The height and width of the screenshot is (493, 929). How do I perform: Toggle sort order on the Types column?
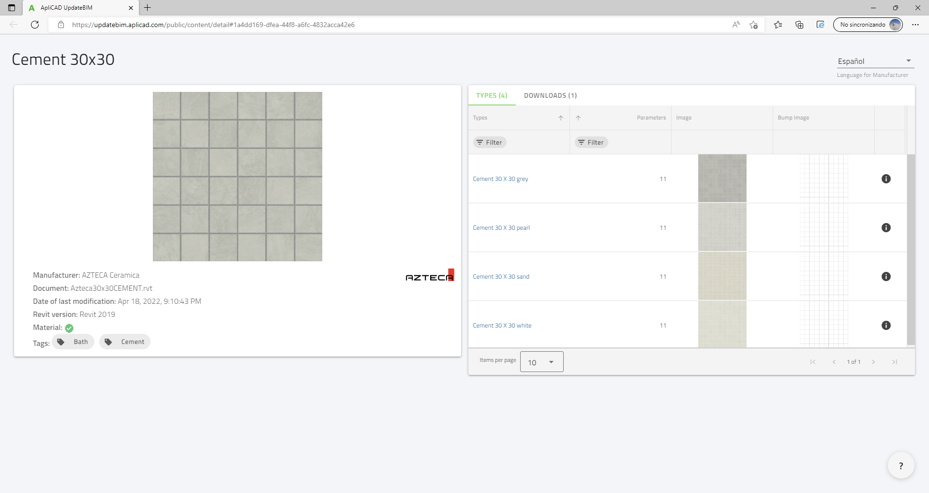click(x=560, y=118)
